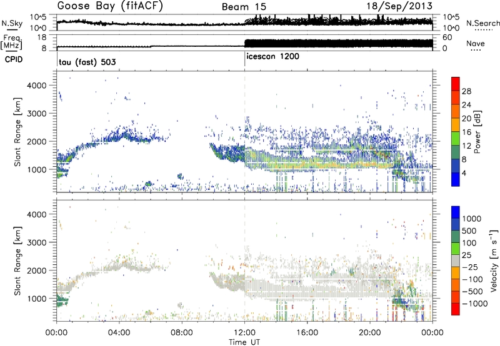Screen dimensions: 500x346
Task: Click the '1000' tick on Velocity color bar
Action: click(x=472, y=219)
